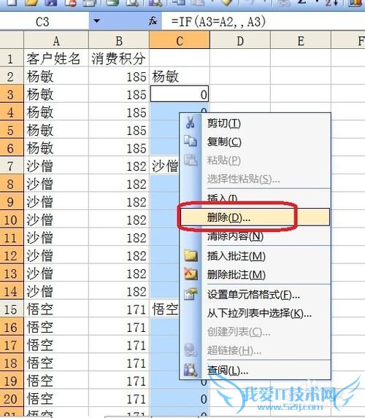Click active cell C3 showing 0

click(x=180, y=94)
